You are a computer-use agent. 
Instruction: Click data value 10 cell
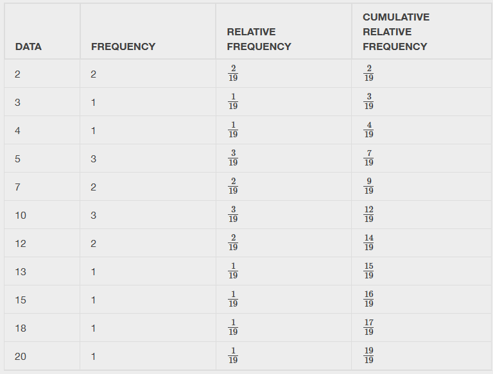21,216
